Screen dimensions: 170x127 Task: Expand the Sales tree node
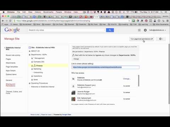(32, 80)
